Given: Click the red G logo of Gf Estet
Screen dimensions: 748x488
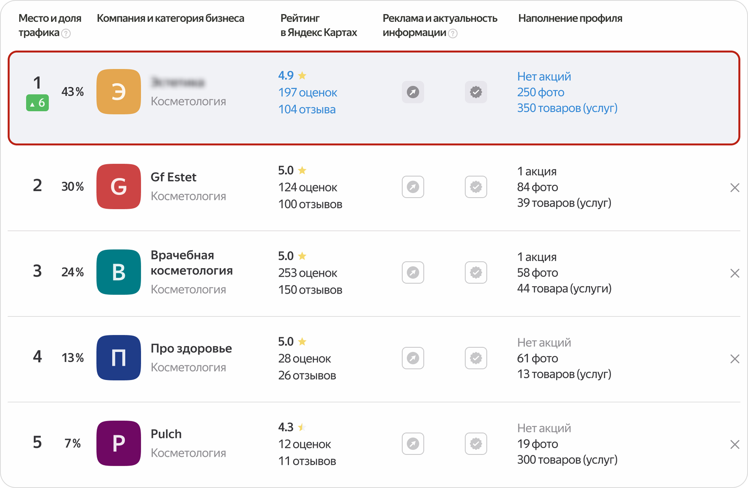Looking at the screenshot, I should (119, 186).
